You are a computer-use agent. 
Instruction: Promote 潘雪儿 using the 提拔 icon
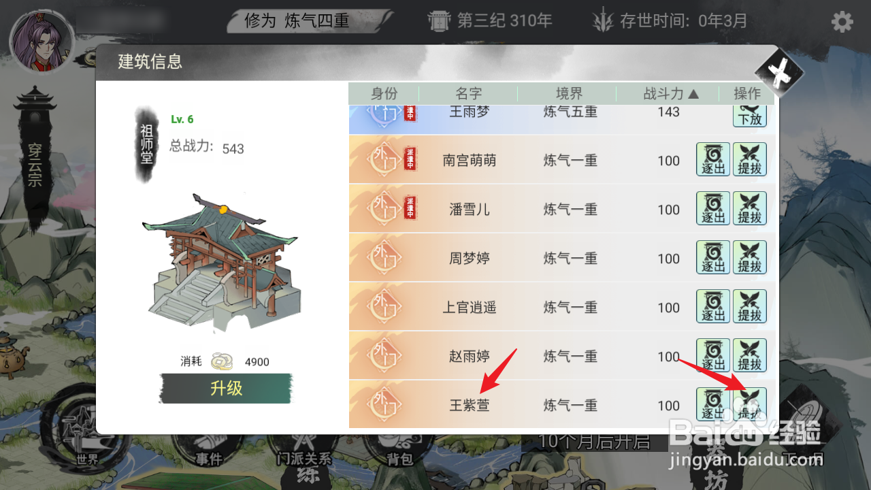coord(750,209)
